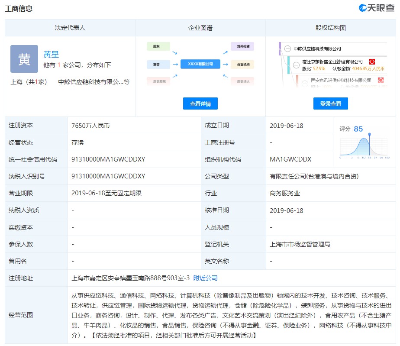400x346 pixels.
Task: Click 7650万人民币 registered capital value
Action: pos(90,126)
